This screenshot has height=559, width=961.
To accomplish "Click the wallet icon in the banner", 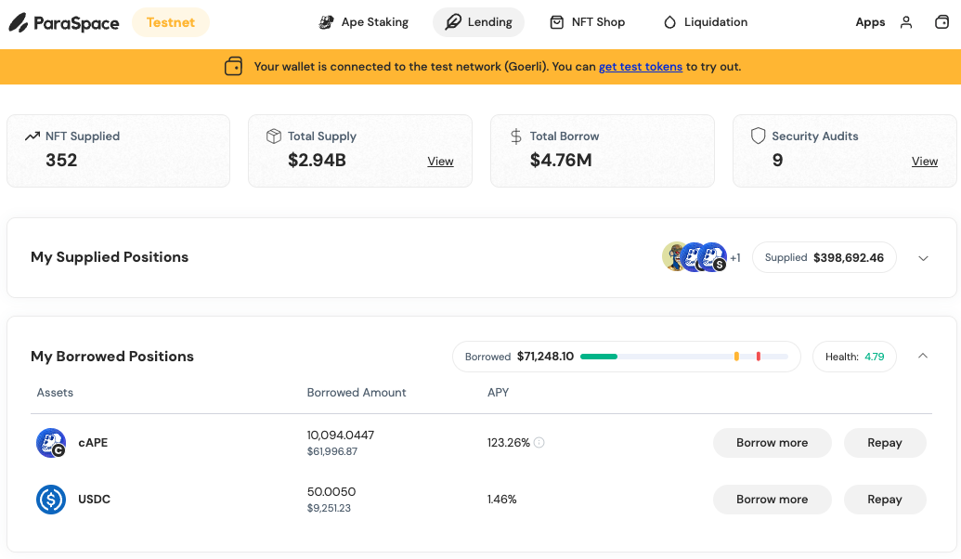I will tap(233, 66).
